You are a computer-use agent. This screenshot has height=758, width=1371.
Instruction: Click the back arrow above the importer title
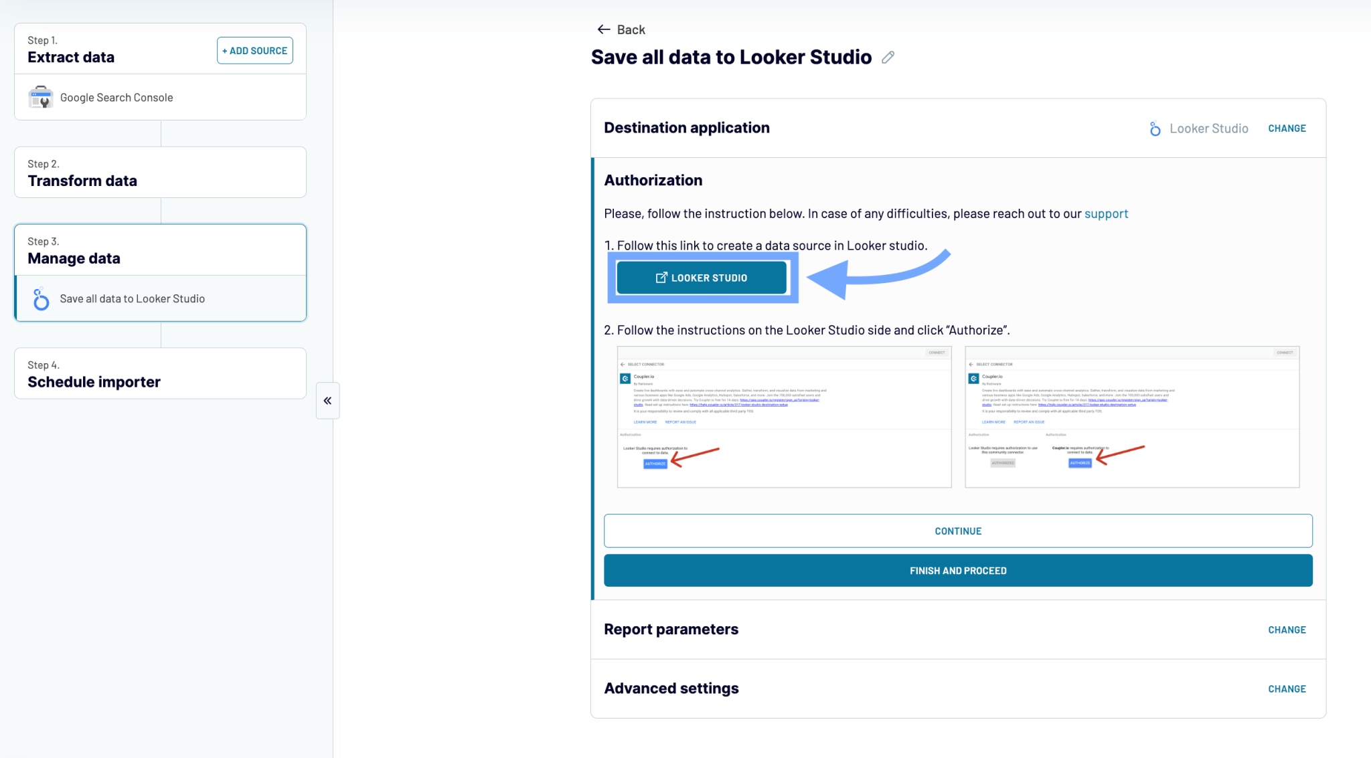pyautogui.click(x=603, y=29)
